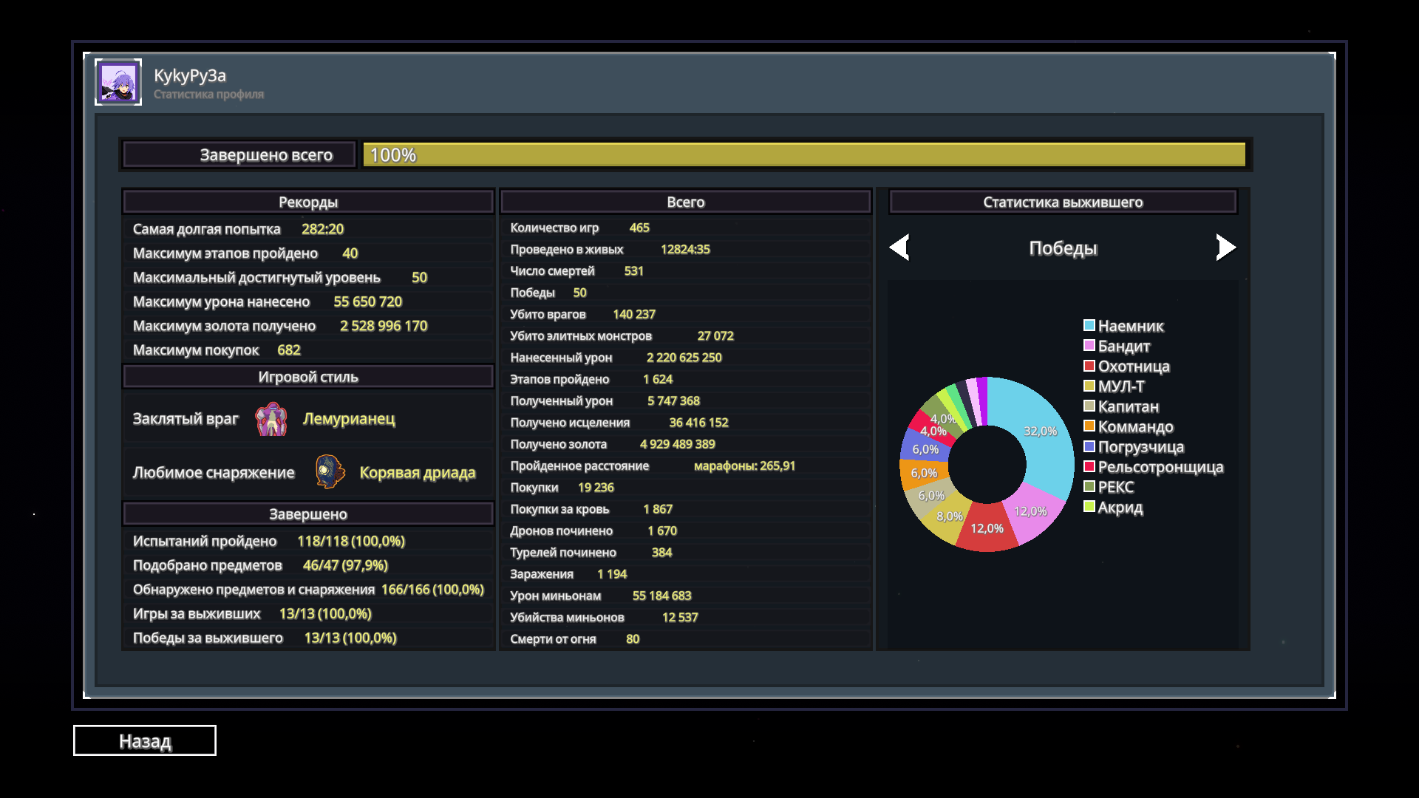Click the orange Коммандо legend swatch
Viewport: 1419px width, 798px height.
(x=1089, y=426)
